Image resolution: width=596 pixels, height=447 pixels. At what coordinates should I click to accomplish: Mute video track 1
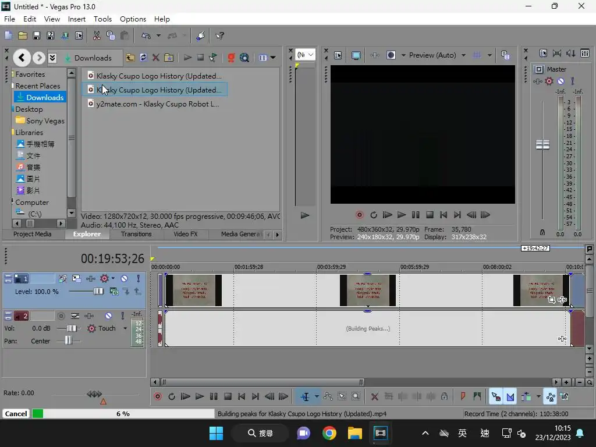tap(125, 279)
